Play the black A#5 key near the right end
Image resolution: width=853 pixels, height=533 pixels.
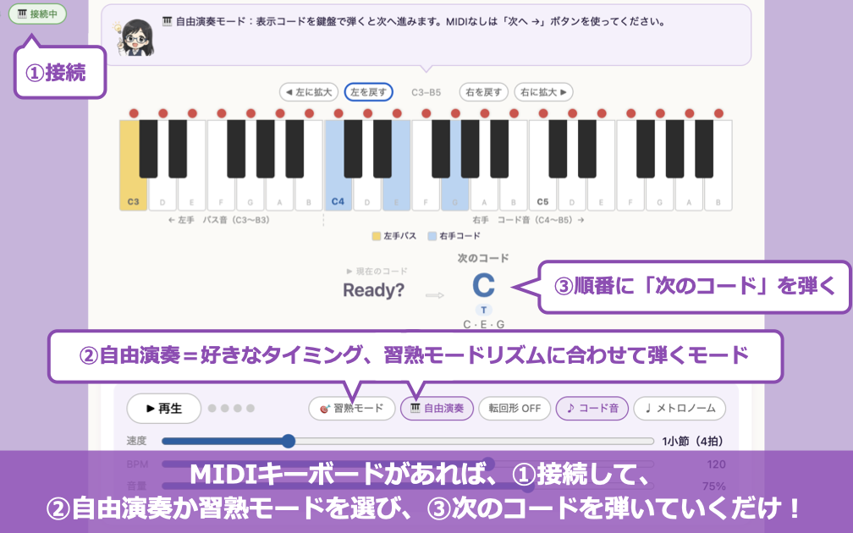[x=704, y=149]
